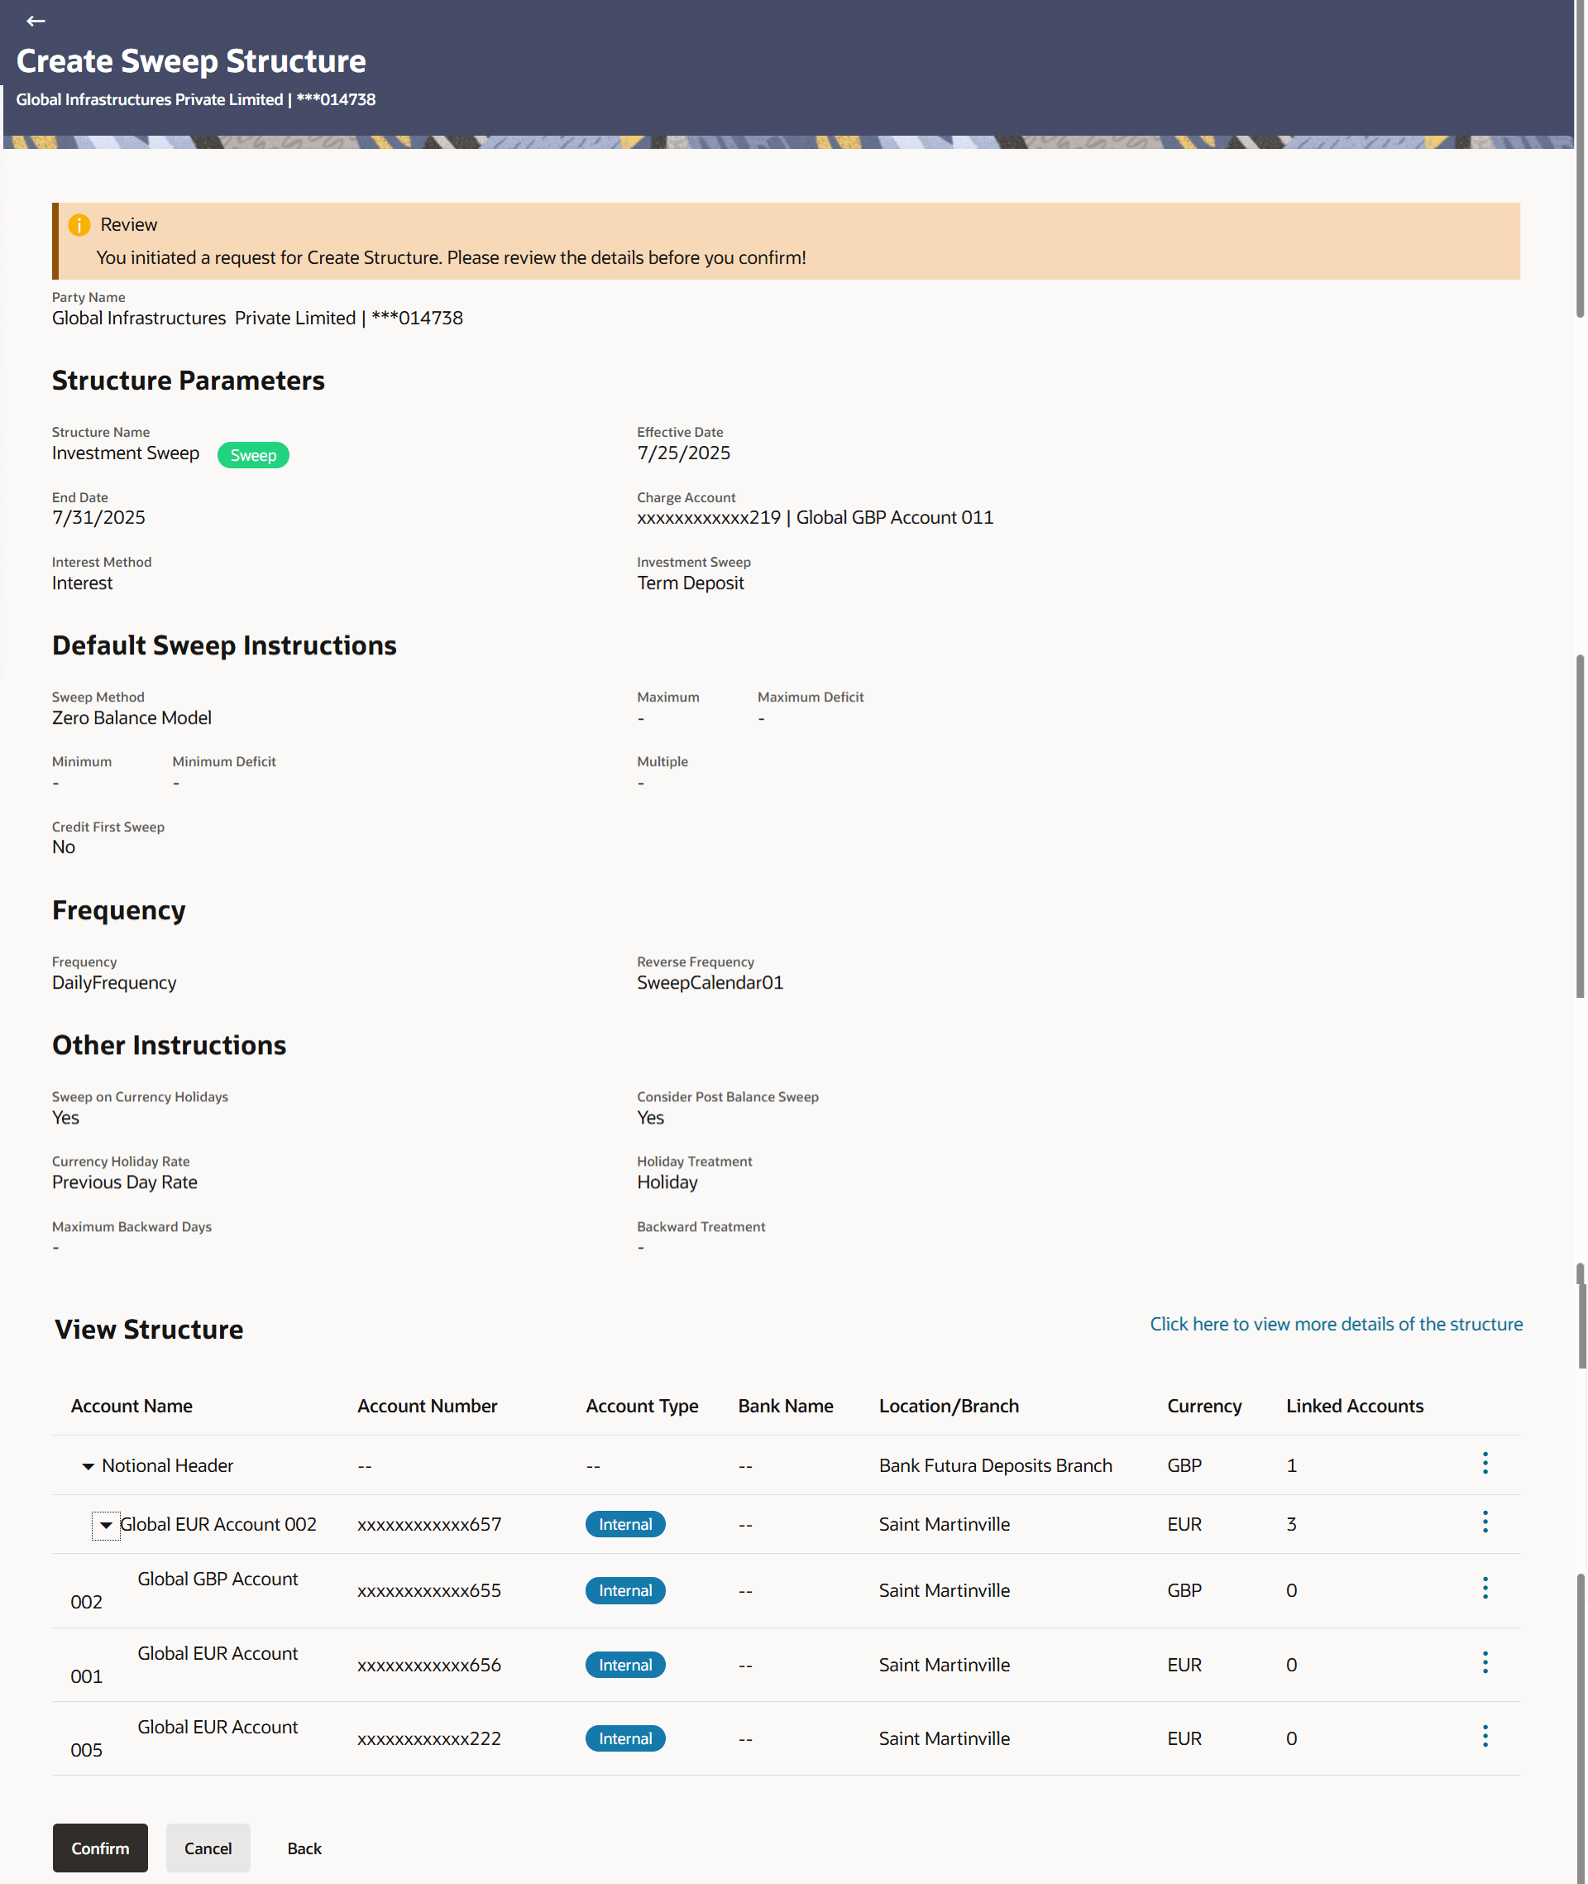Click the Cancel button
Image resolution: width=1588 pixels, height=1884 pixels.
[x=208, y=1847]
